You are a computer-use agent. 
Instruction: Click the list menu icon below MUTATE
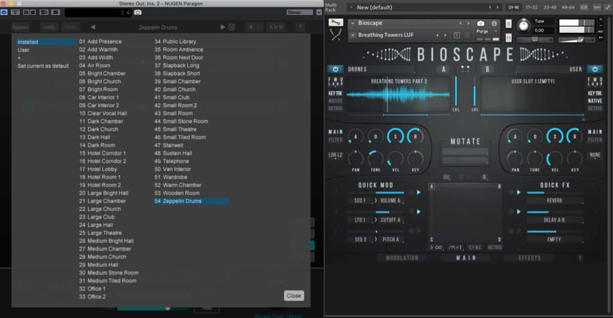(447, 177)
